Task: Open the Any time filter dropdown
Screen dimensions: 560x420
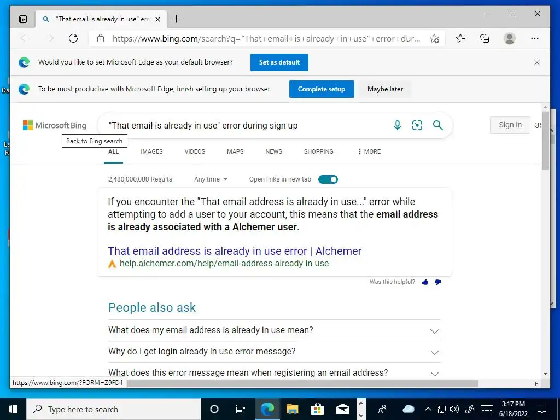Action: (211, 179)
